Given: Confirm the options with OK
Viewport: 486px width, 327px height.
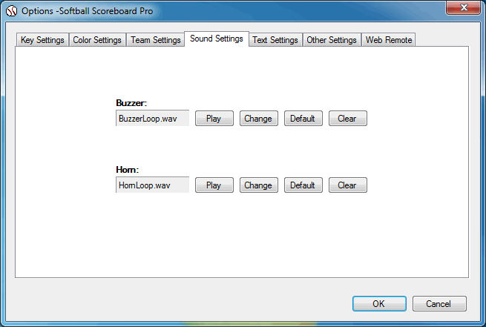Looking at the screenshot, I should tap(378, 303).
